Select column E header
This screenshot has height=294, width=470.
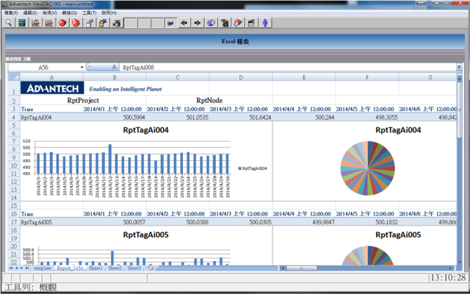tap(303, 77)
